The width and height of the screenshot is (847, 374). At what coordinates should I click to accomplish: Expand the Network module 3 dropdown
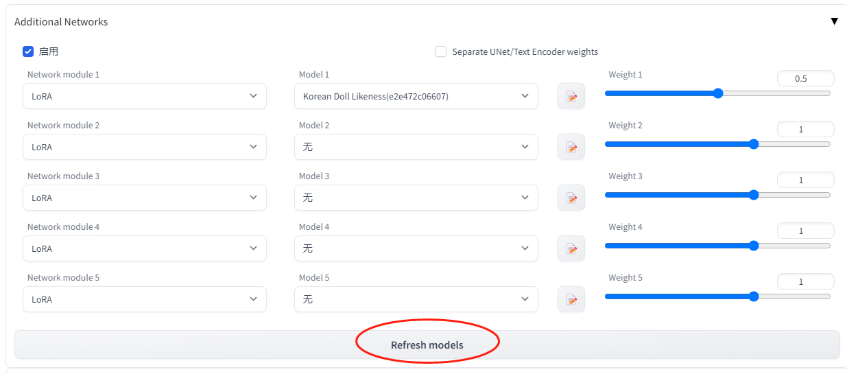click(x=145, y=198)
